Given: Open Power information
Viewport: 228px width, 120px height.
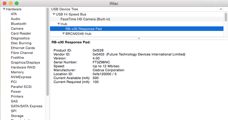Looking at the screenshot, I should 16,92.
